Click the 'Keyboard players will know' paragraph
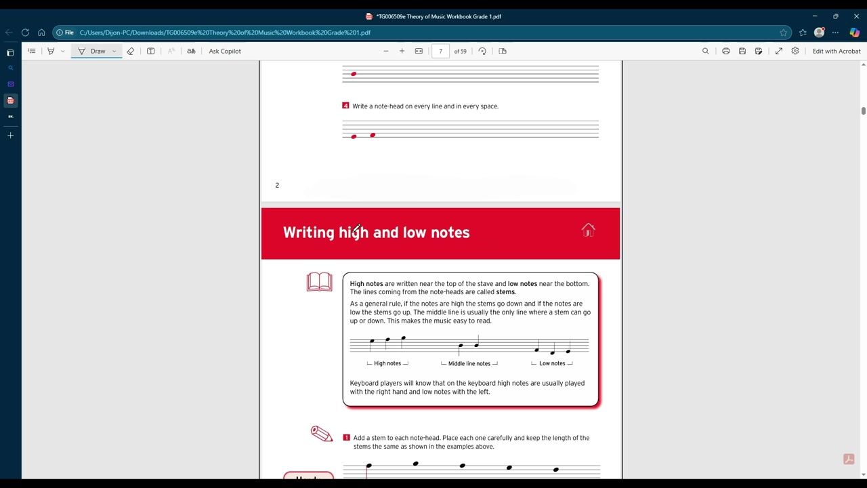 point(467,387)
